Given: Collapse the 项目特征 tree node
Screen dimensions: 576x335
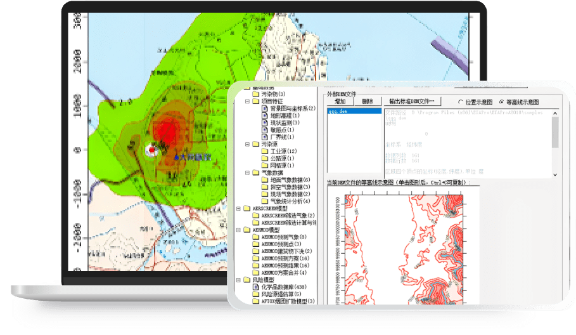Looking at the screenshot, I should [246, 101].
